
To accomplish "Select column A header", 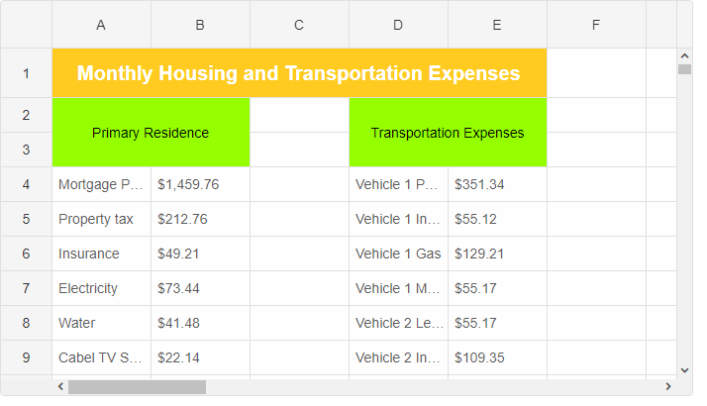I will pos(101,25).
